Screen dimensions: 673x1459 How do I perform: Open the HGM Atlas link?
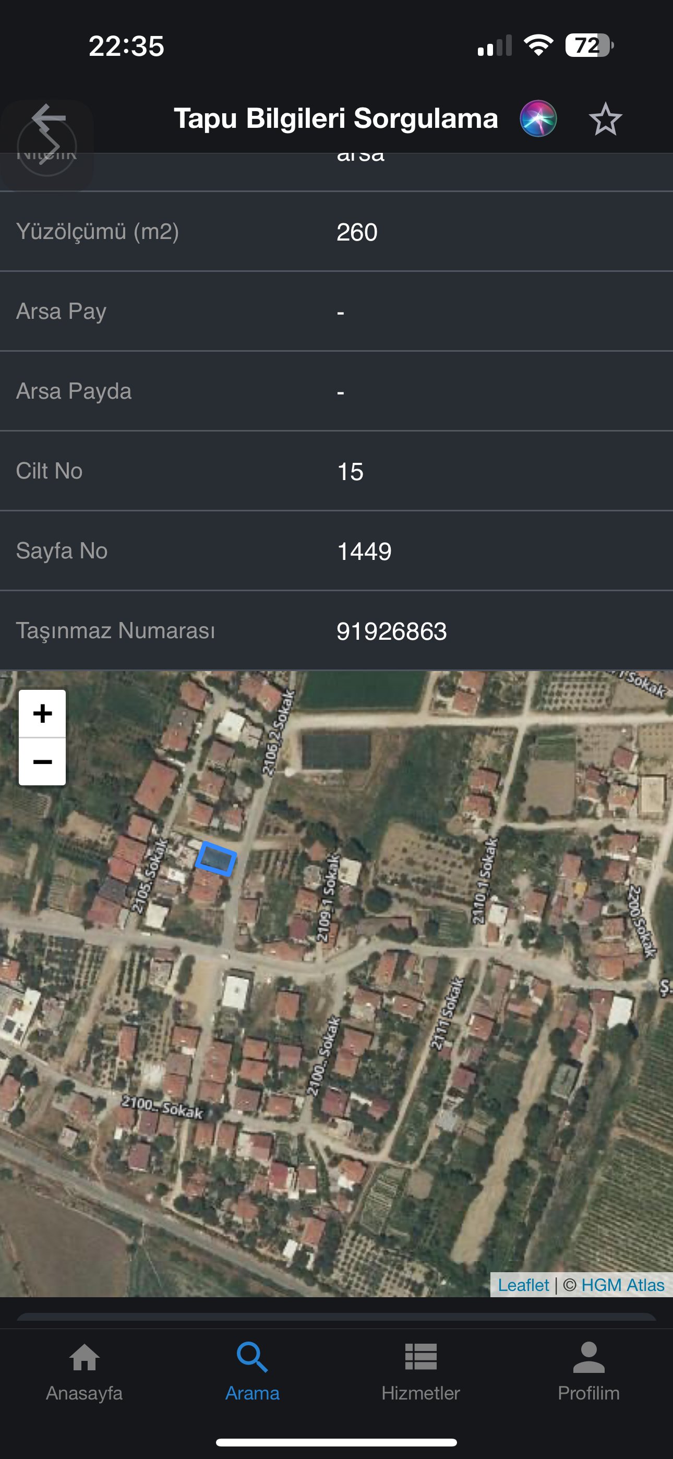click(622, 1285)
